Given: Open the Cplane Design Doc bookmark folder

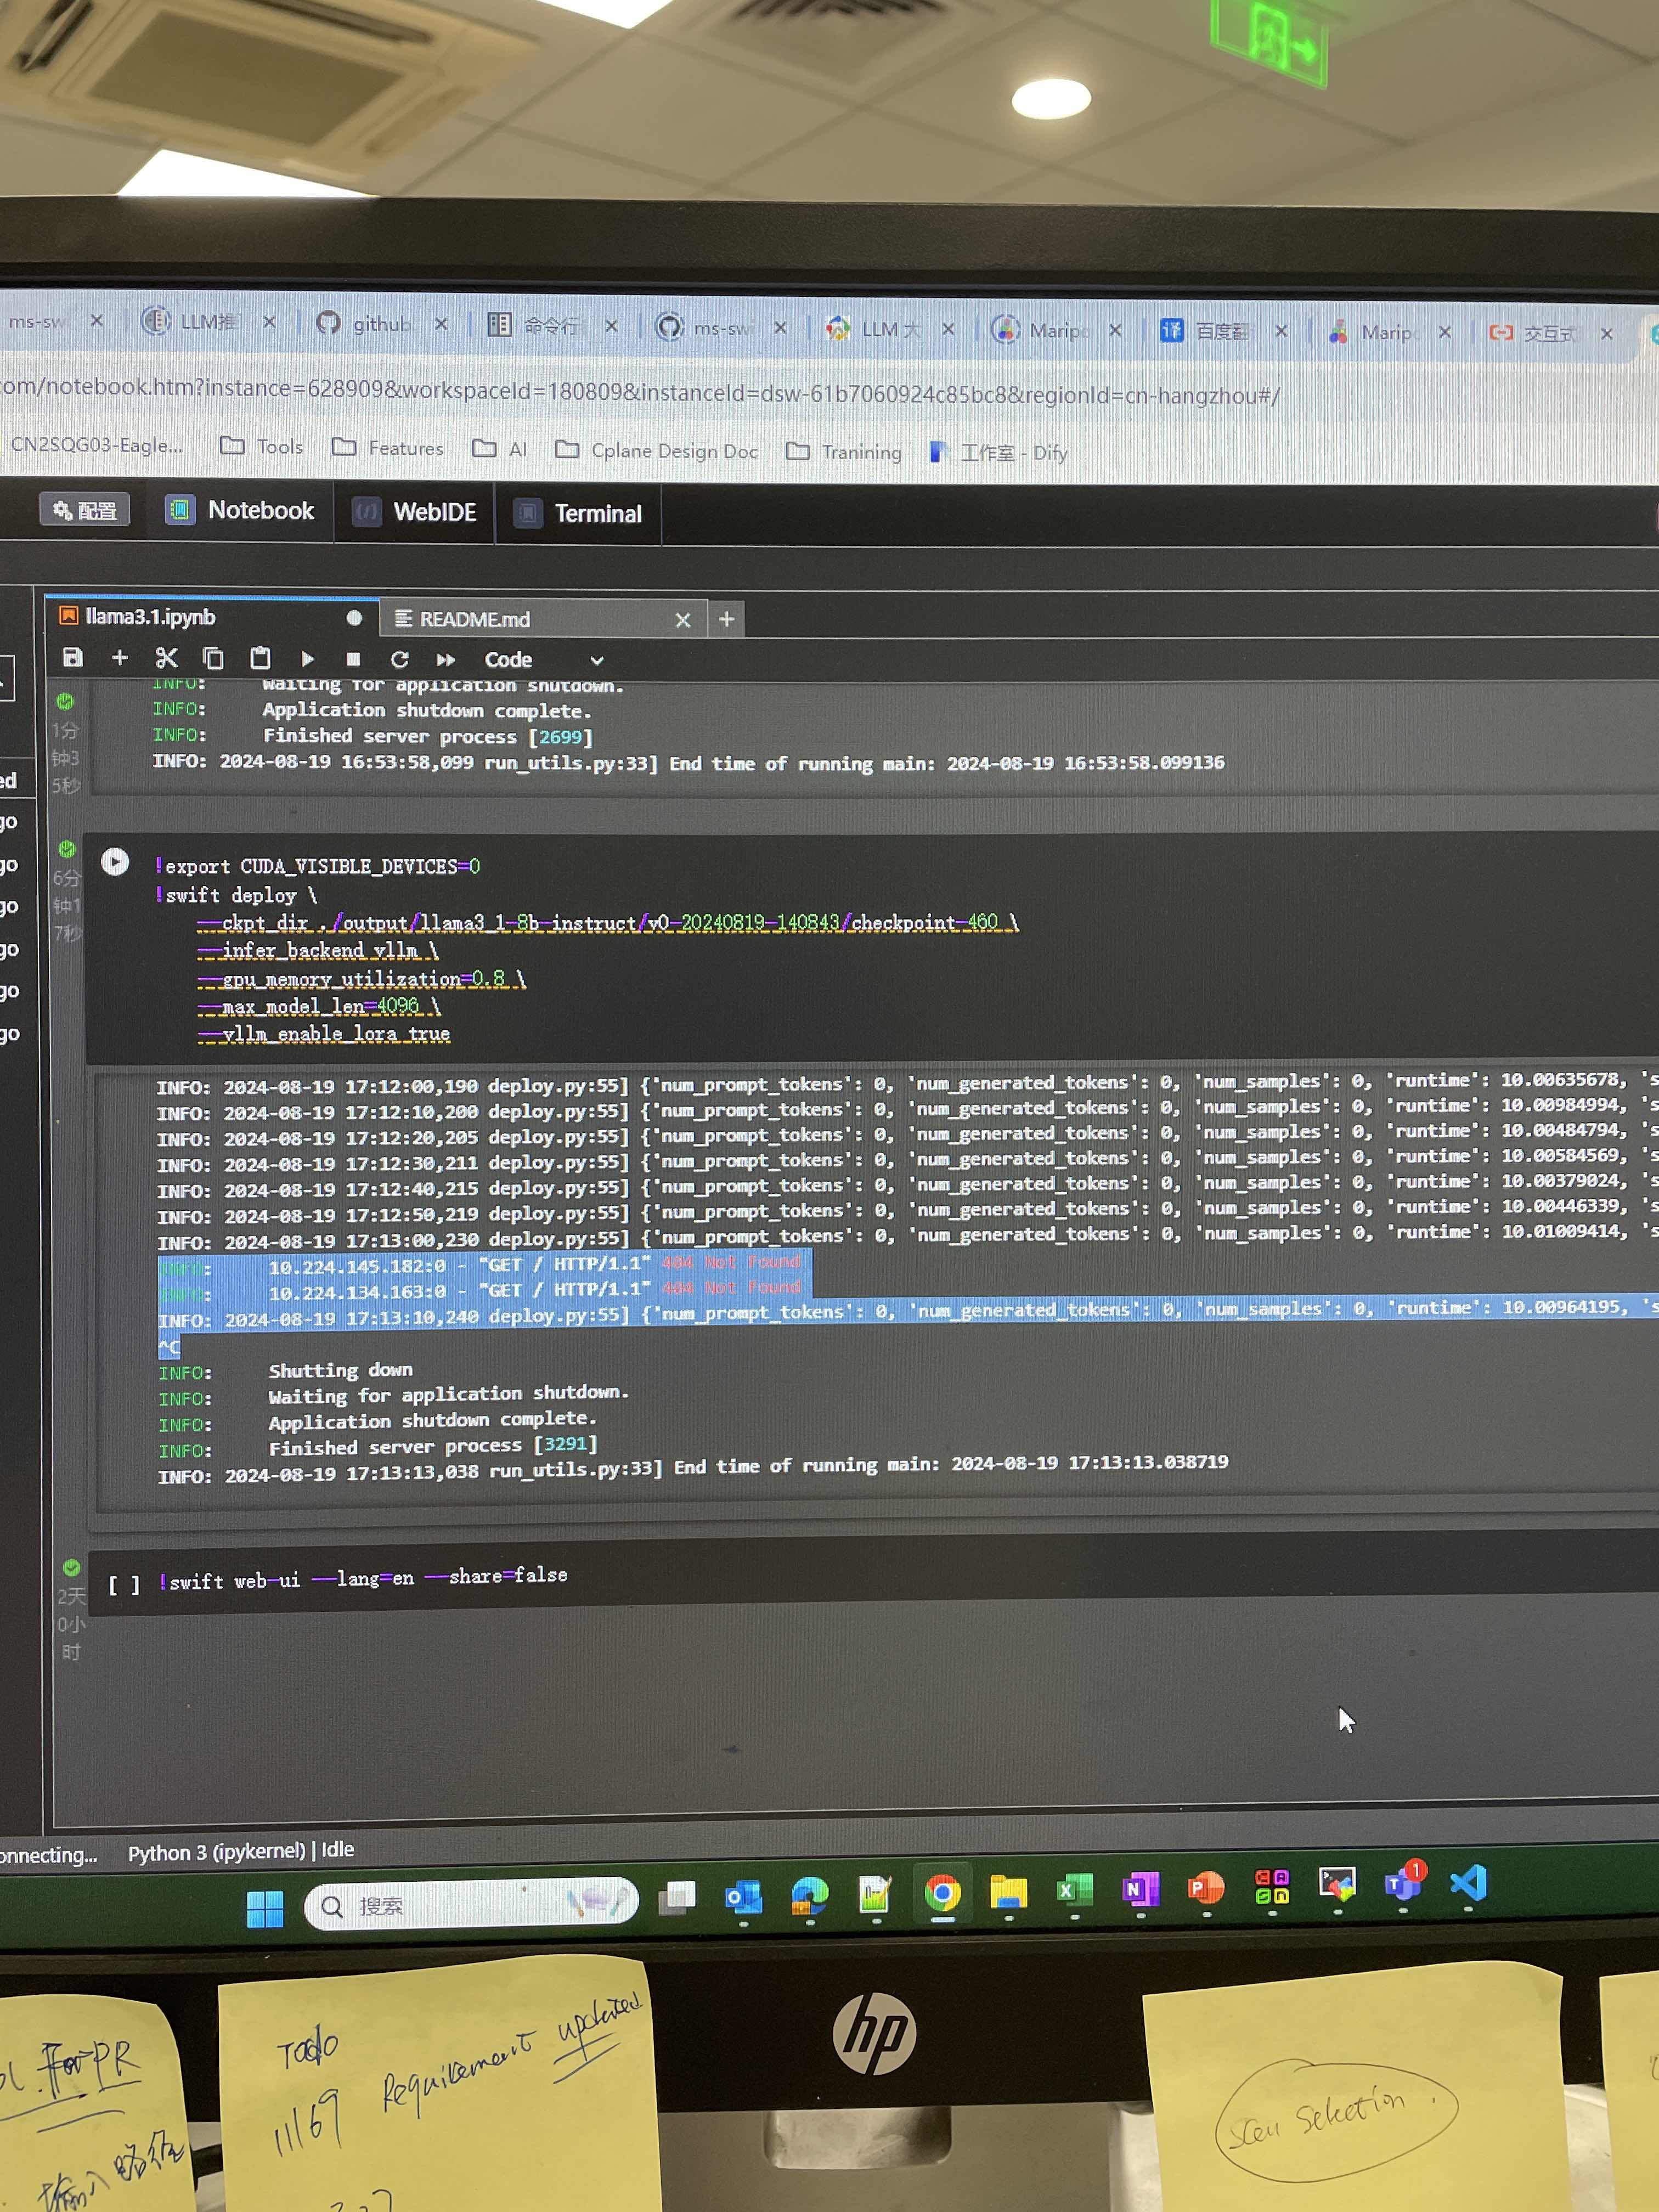Looking at the screenshot, I should pyautogui.click(x=656, y=450).
